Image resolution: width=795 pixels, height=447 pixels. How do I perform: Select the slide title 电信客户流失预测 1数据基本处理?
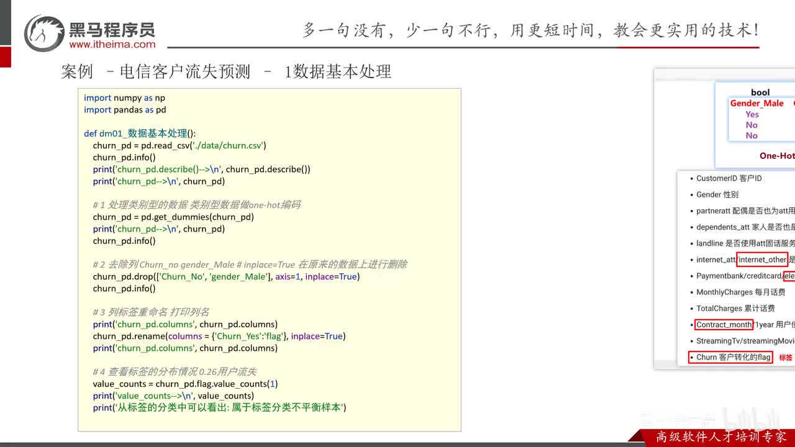click(x=226, y=71)
